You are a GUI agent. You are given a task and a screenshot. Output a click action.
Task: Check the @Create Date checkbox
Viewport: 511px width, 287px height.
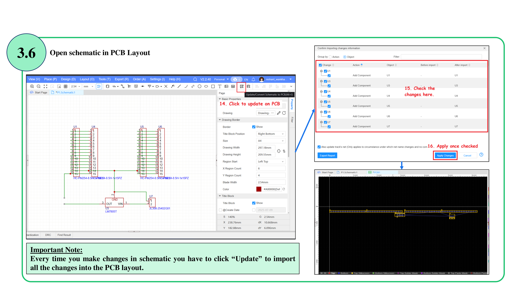[x=220, y=210]
